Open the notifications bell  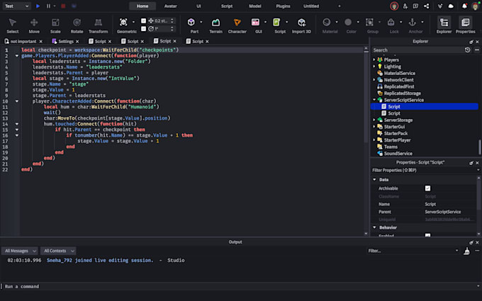(464, 6)
